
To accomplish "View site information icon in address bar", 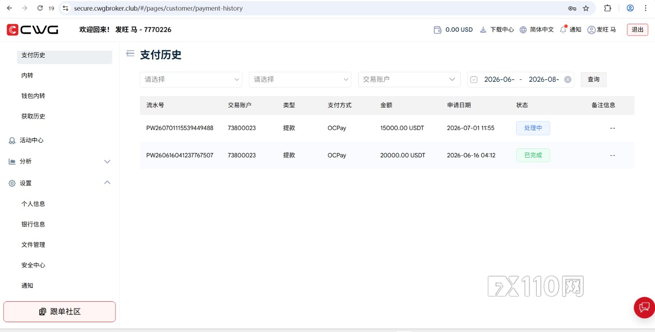I will 65,8.
